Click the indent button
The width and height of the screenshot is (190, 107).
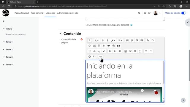tap(142, 40)
